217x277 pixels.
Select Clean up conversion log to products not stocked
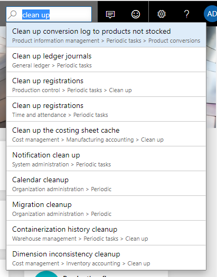(x=106, y=35)
